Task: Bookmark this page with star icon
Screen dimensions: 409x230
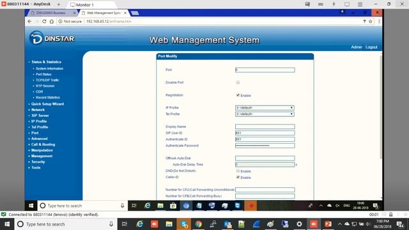Action: click(x=371, y=21)
